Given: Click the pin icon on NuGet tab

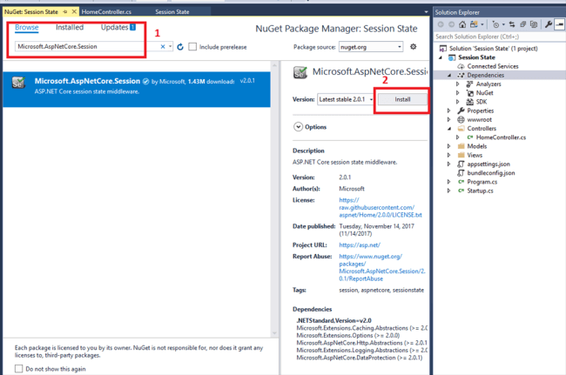Looking at the screenshot, I should point(65,12).
